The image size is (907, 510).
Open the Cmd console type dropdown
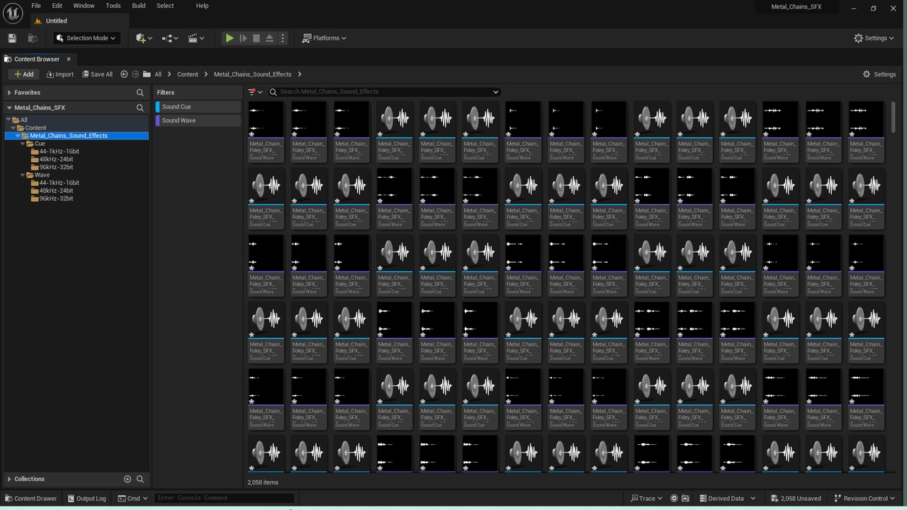133,499
